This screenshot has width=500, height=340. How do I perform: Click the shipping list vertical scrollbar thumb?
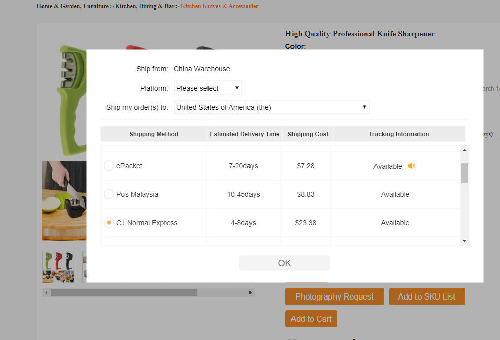coord(464,173)
